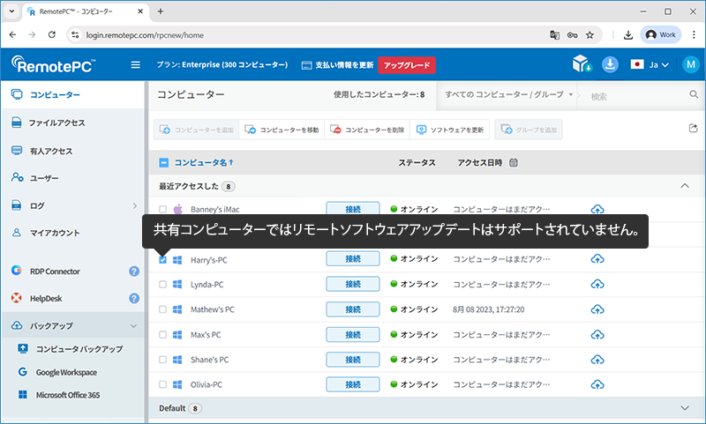Image resolution: width=706 pixels, height=424 pixels.
Task: Open the Work profile button
Action: 661,34
